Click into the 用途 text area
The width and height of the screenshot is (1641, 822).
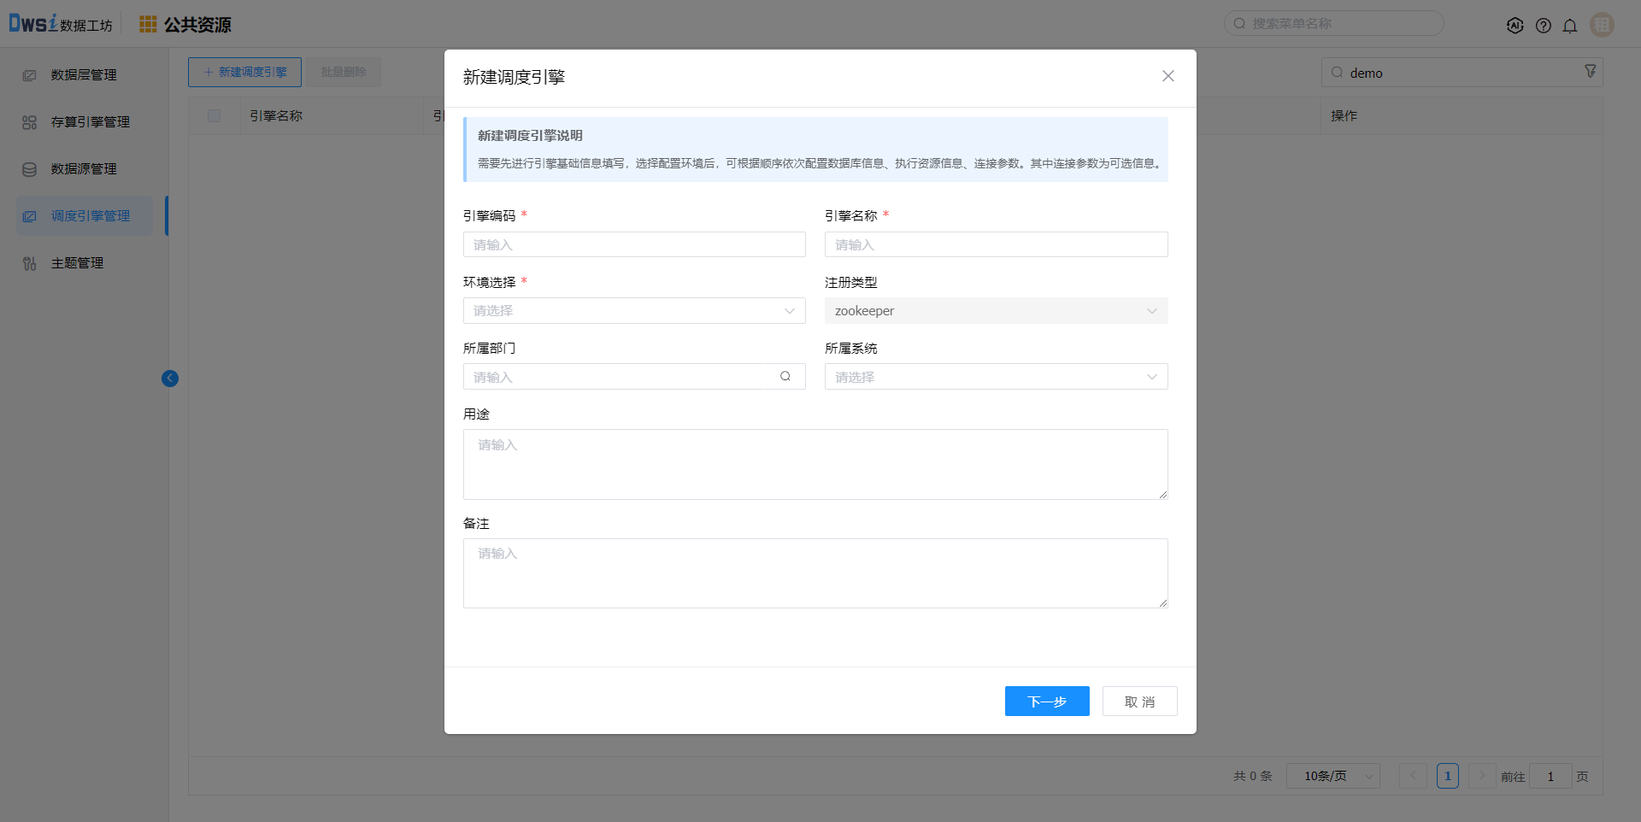815,464
